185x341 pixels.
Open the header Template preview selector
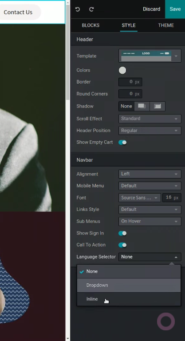150,56
